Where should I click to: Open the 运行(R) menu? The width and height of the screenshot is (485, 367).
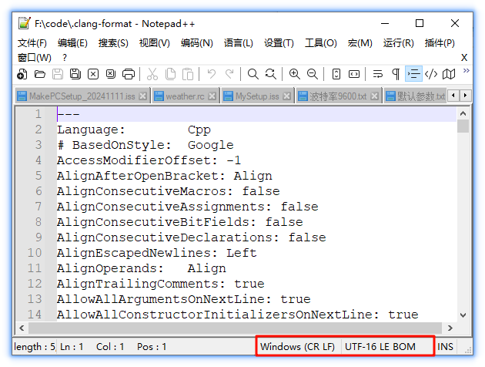pos(399,43)
